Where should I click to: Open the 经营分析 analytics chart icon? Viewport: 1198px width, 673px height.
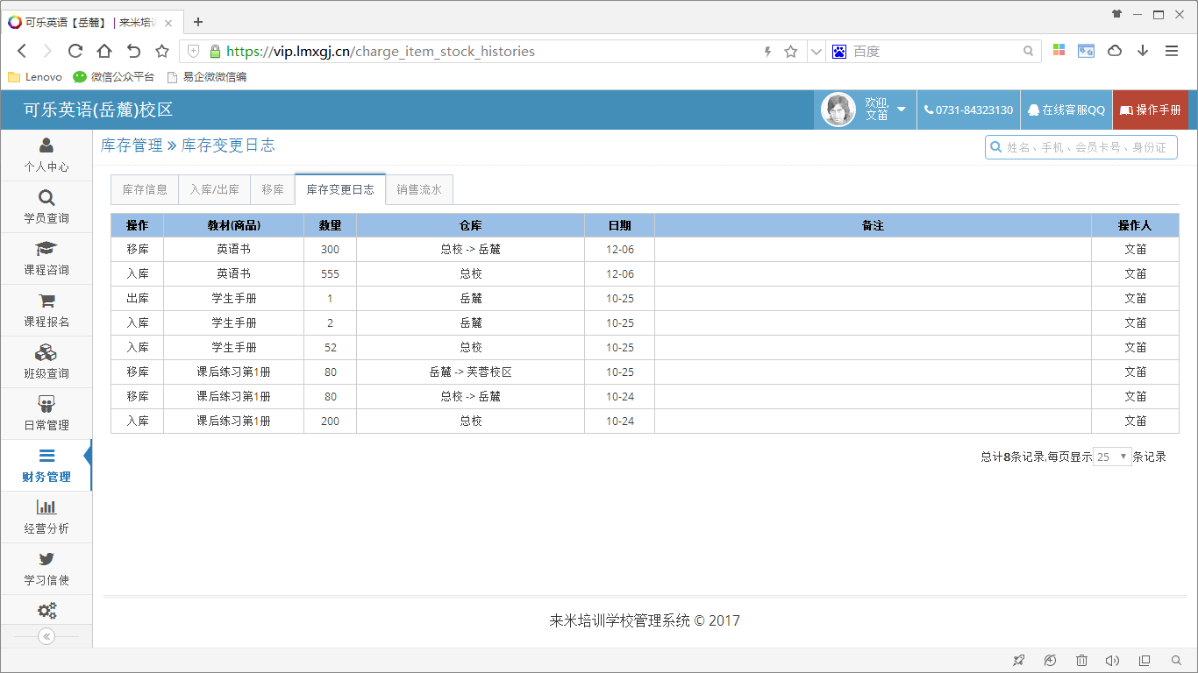coord(46,516)
